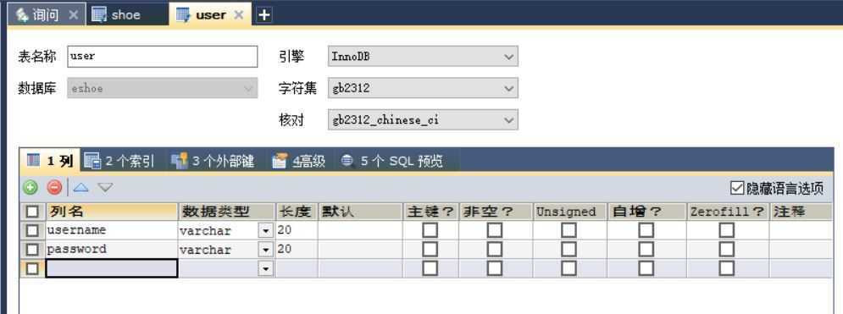Screen dimensions: 843x314
Task: Open data type dropdown for username
Action: pyautogui.click(x=265, y=231)
